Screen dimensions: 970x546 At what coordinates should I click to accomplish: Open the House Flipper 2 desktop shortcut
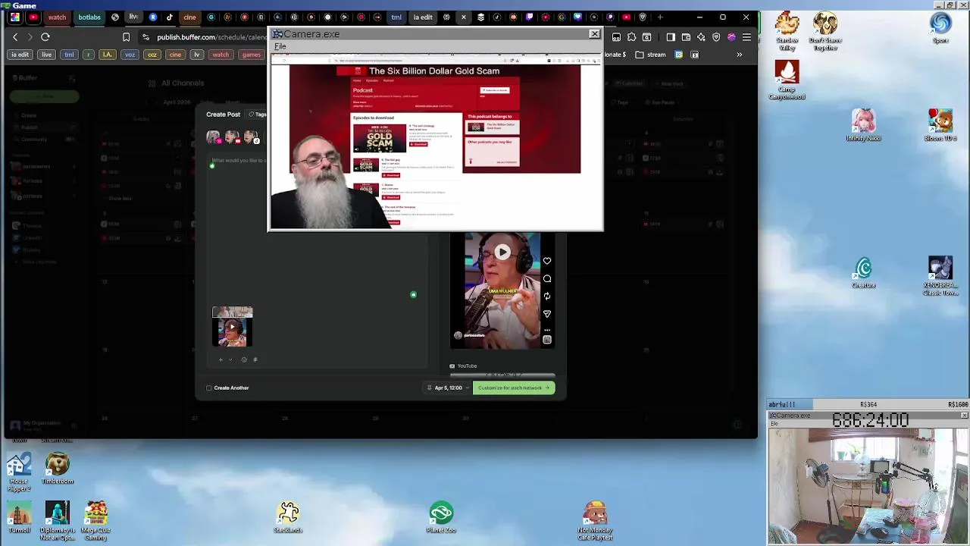coord(19,472)
